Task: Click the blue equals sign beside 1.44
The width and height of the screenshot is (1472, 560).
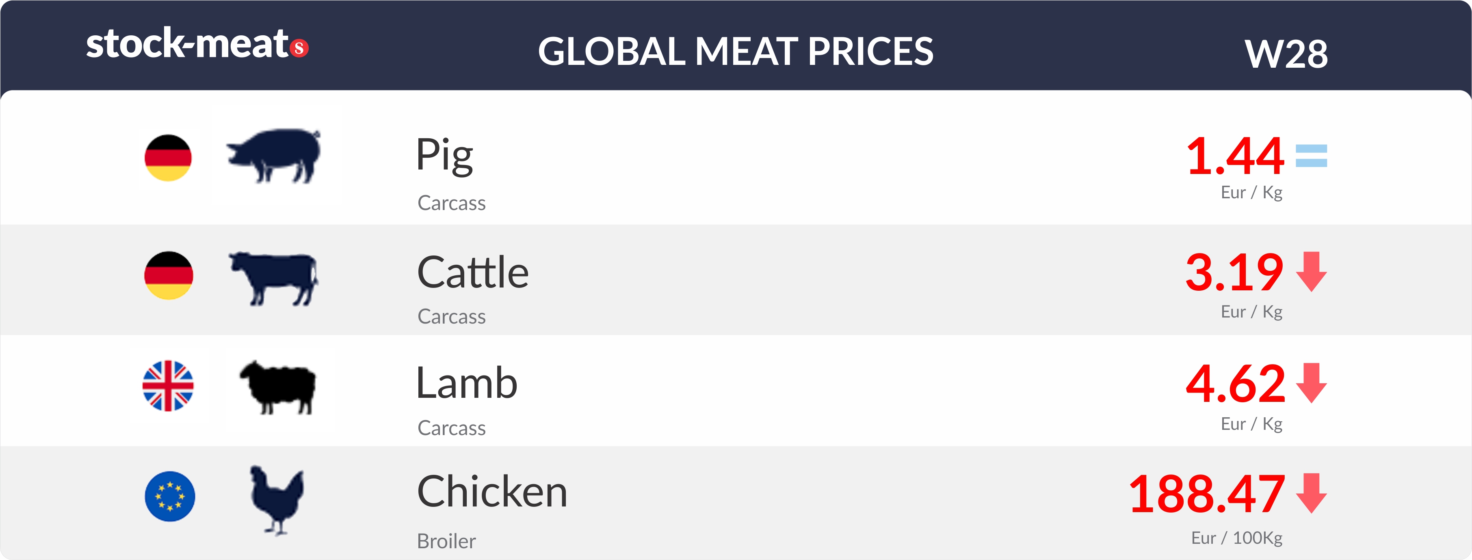Action: click(x=1312, y=156)
